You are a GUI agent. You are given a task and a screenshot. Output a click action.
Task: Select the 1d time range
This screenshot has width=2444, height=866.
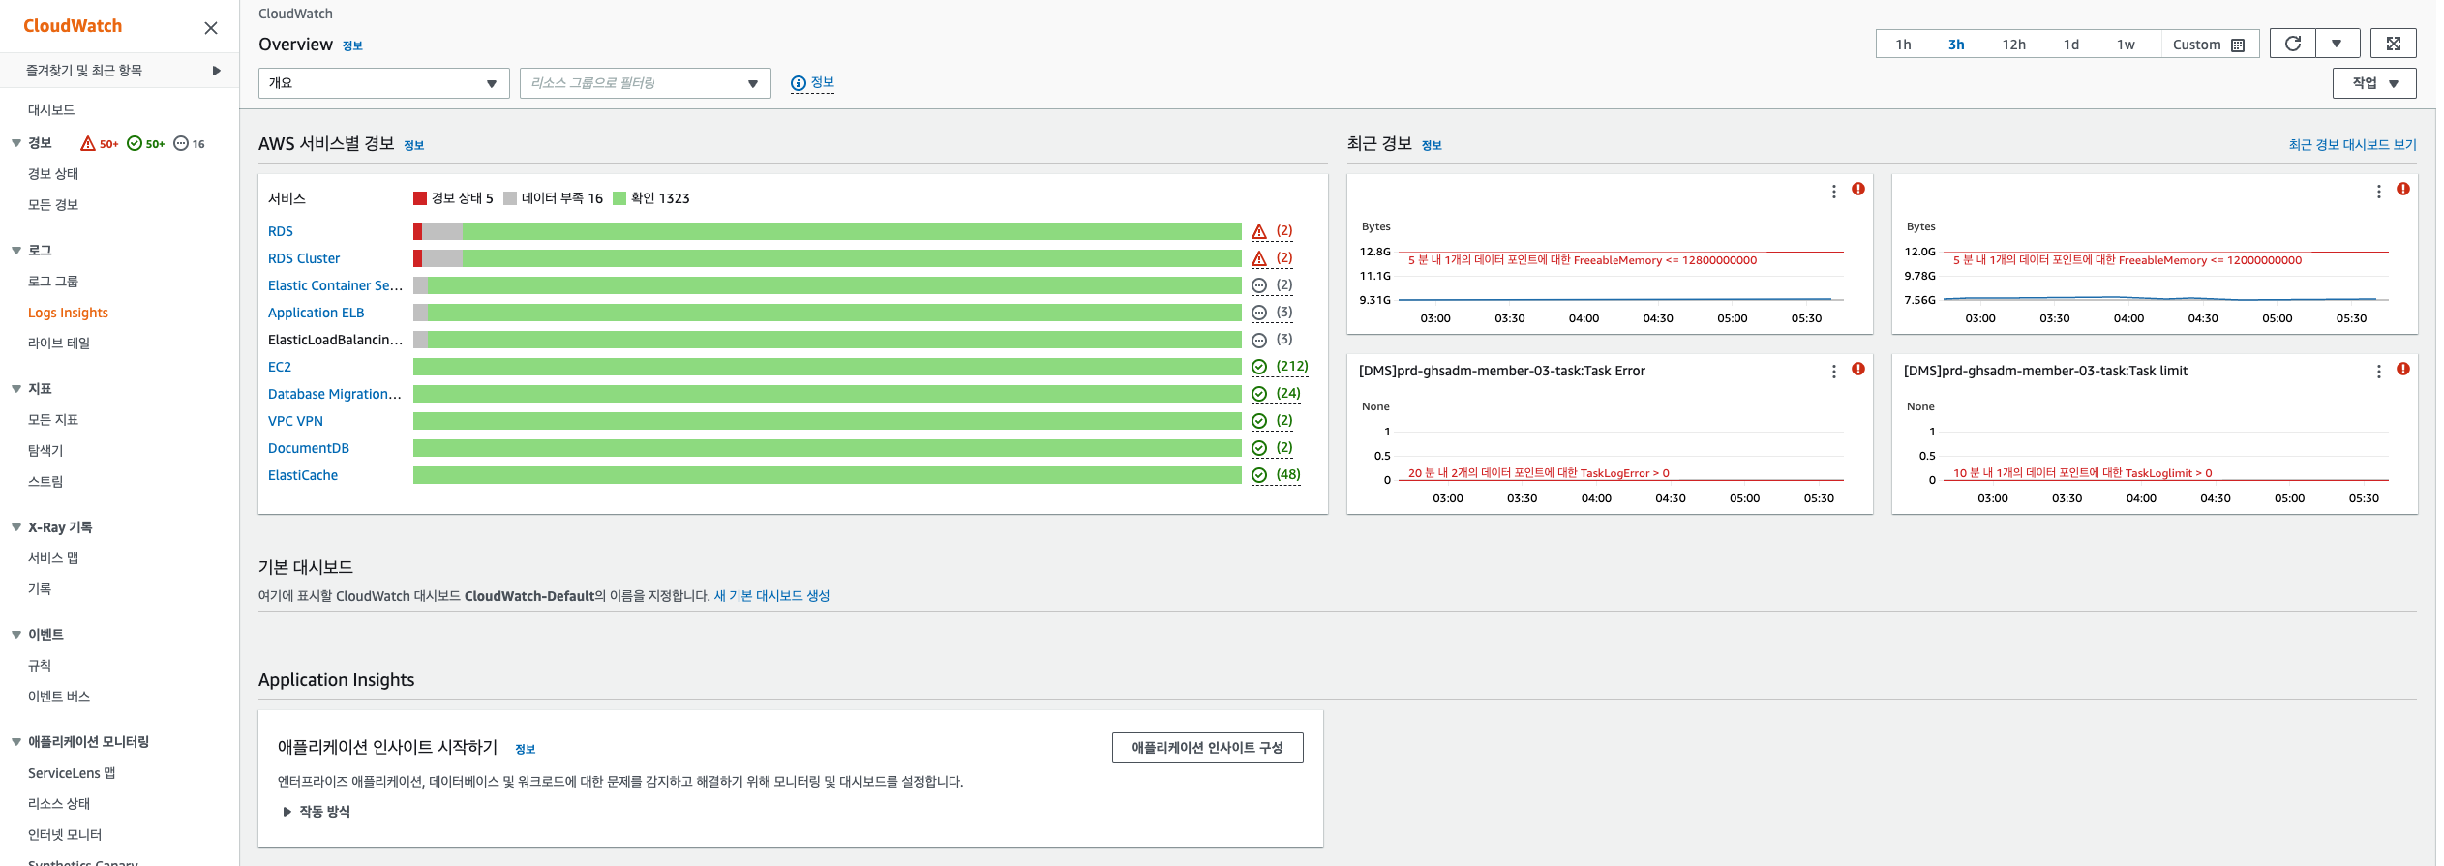point(2070,45)
